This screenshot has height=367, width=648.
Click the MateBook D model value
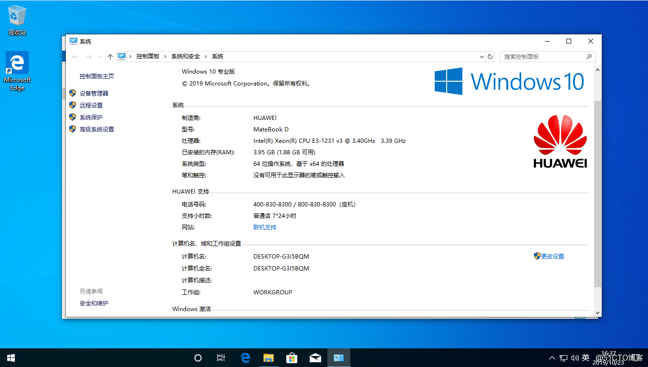(271, 130)
